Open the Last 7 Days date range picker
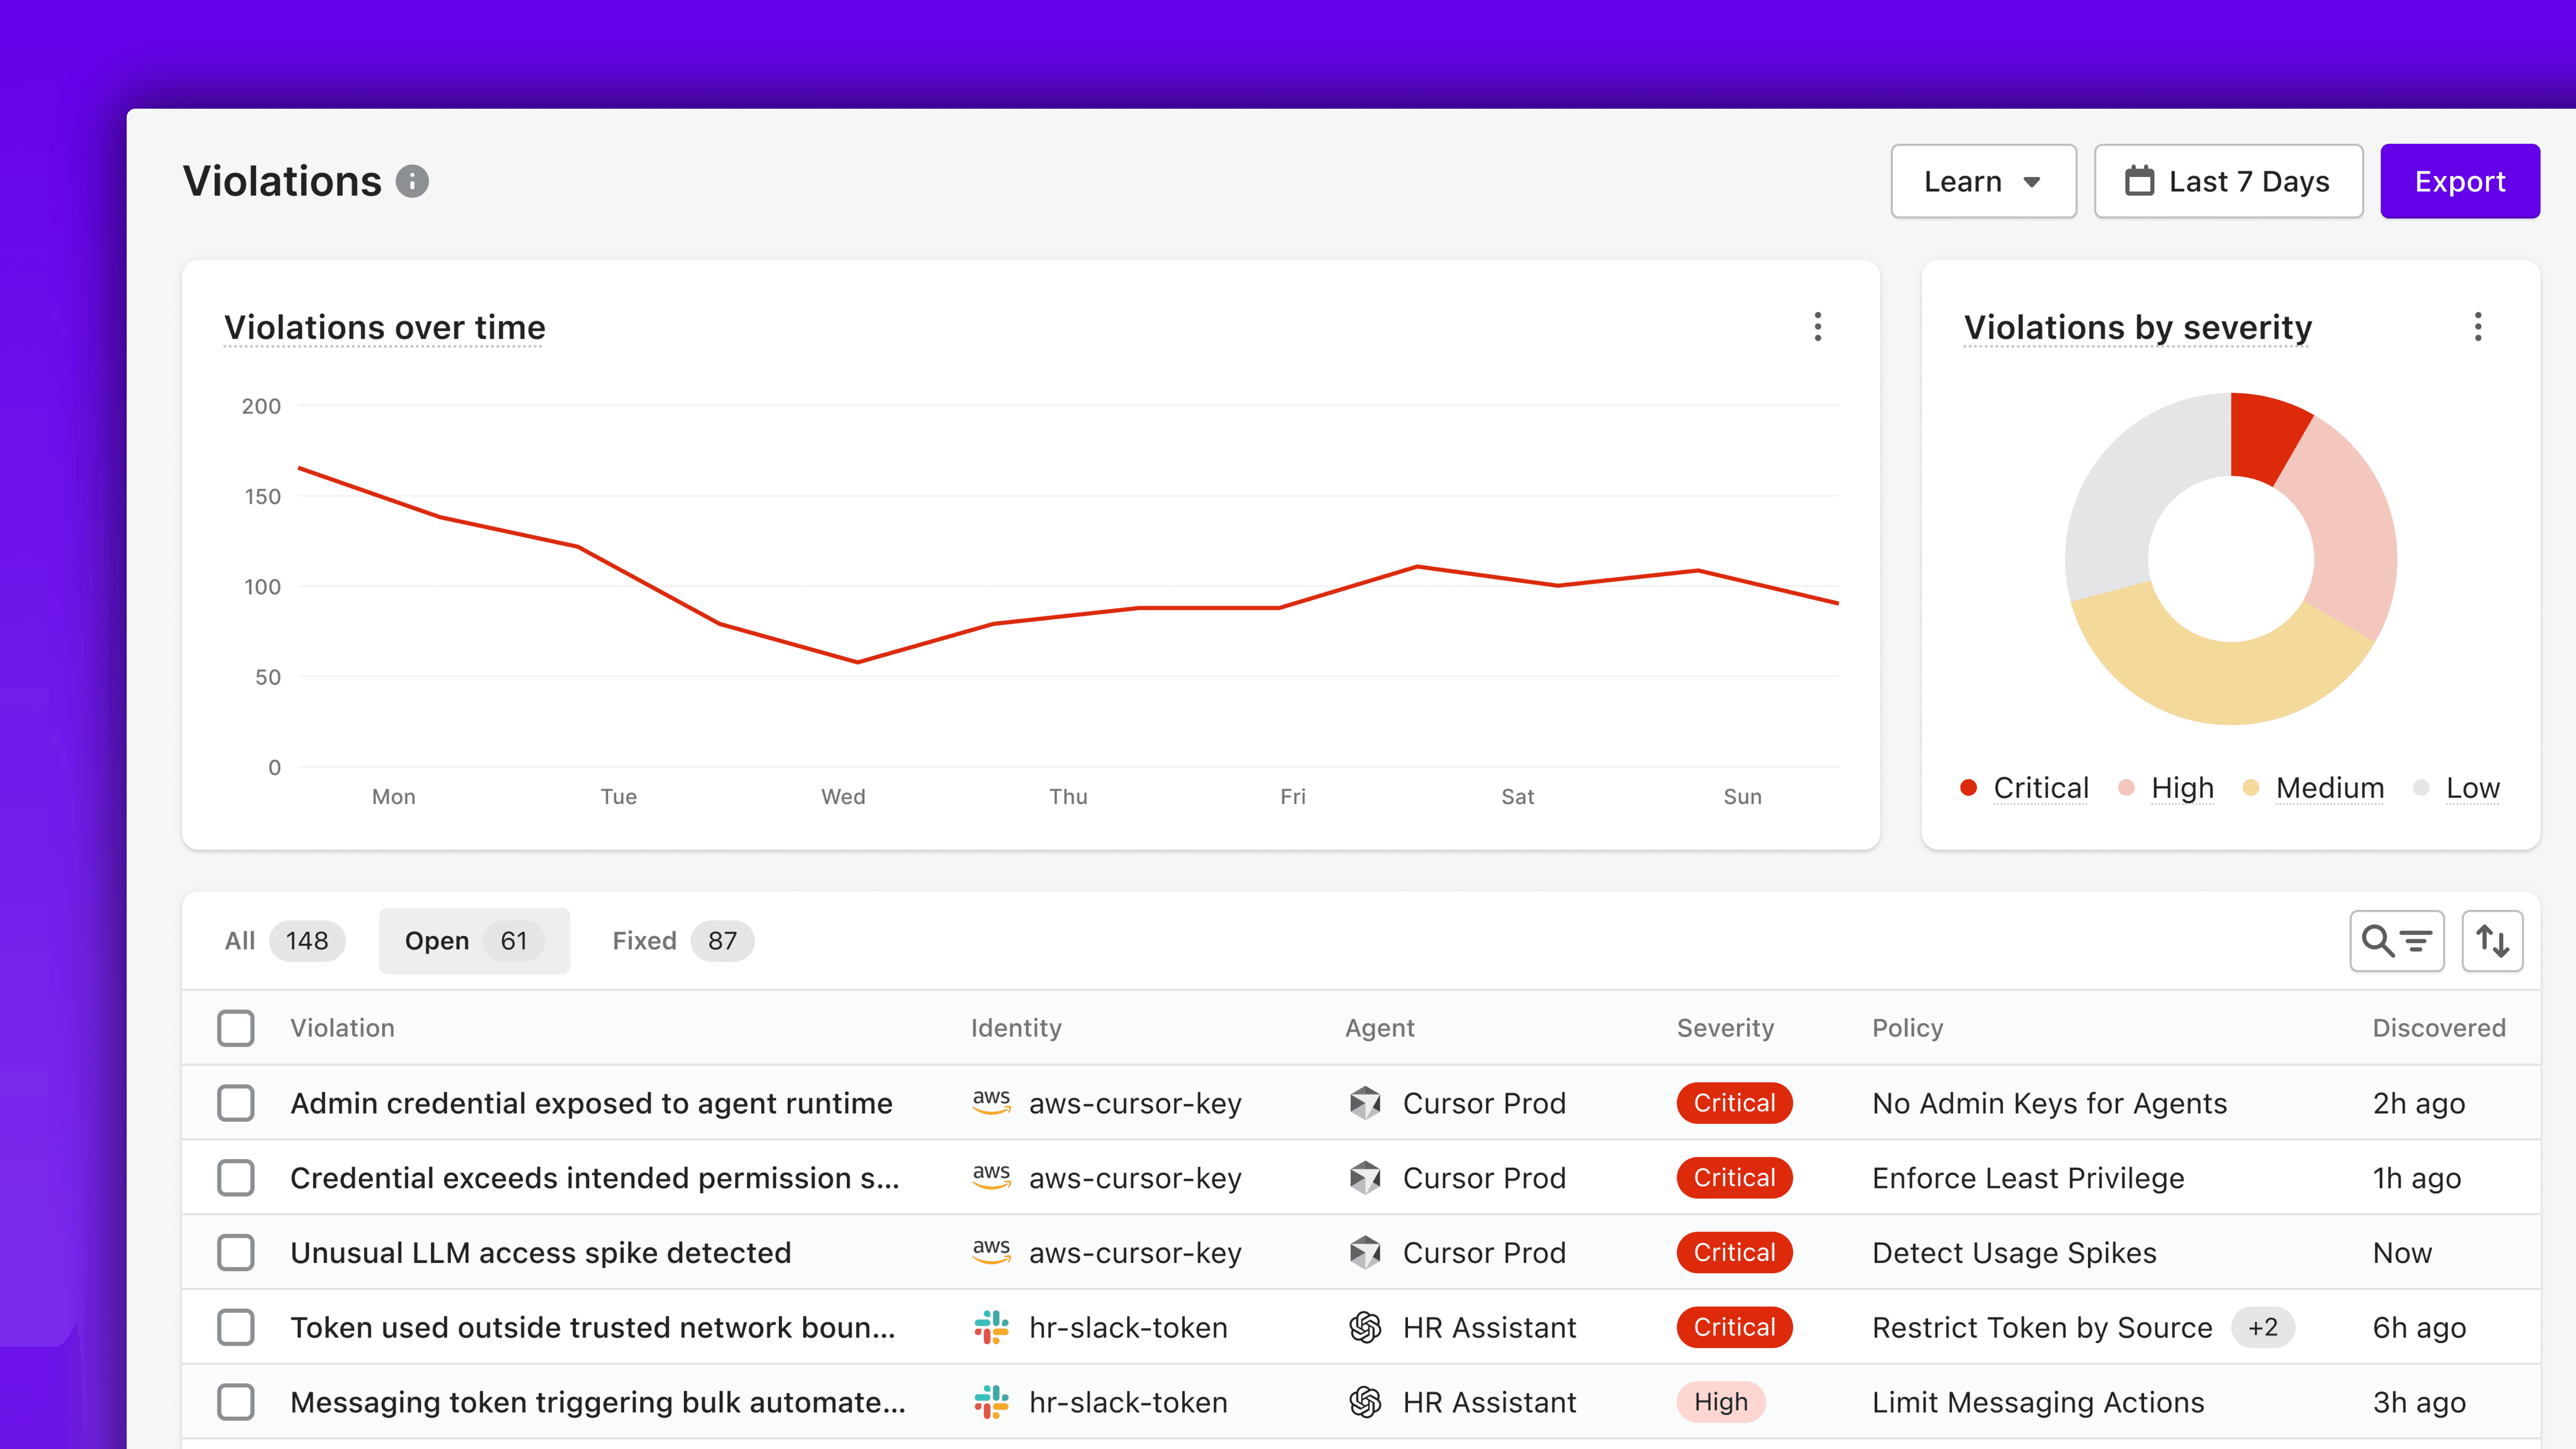This screenshot has width=2576, height=1449. tap(2228, 181)
